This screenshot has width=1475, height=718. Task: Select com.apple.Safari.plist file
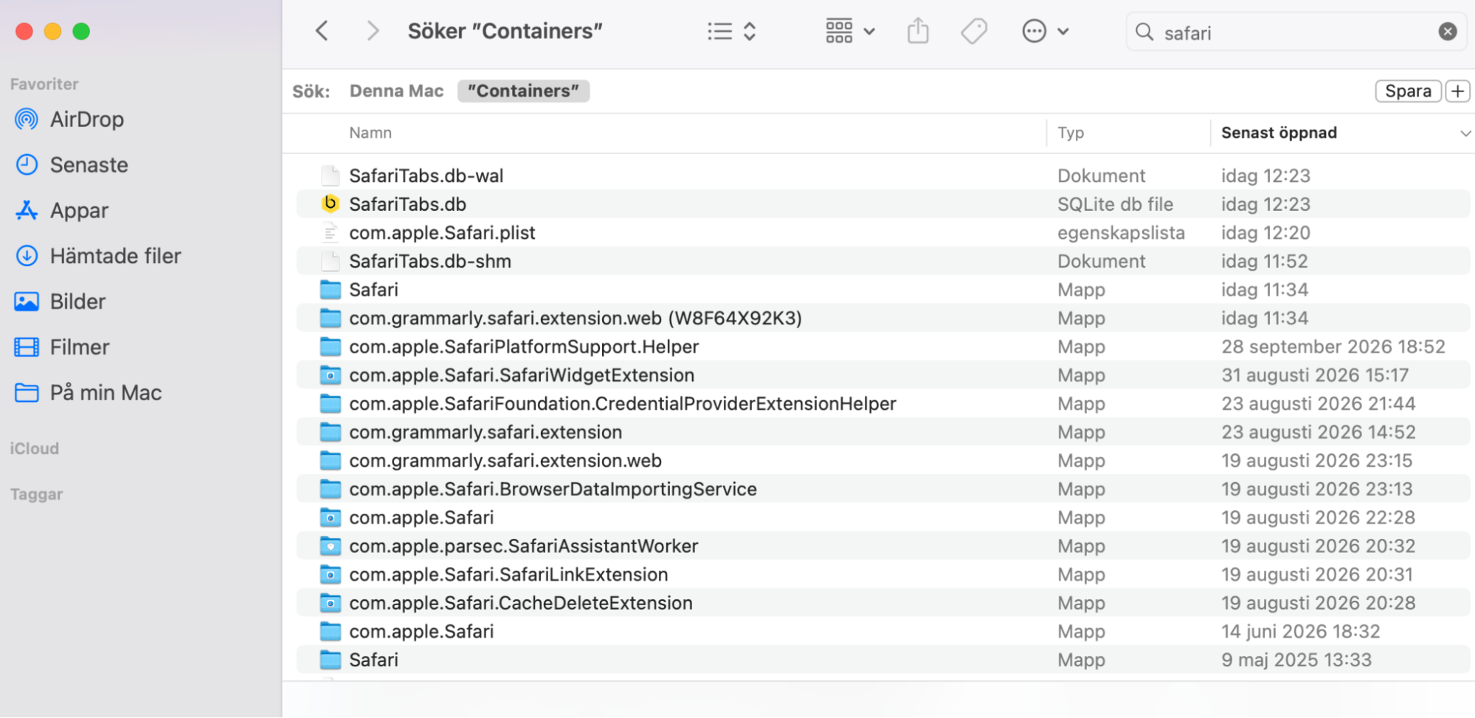click(x=442, y=233)
